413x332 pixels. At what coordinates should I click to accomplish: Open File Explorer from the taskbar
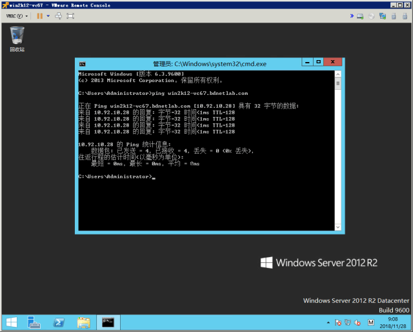[x=83, y=322]
